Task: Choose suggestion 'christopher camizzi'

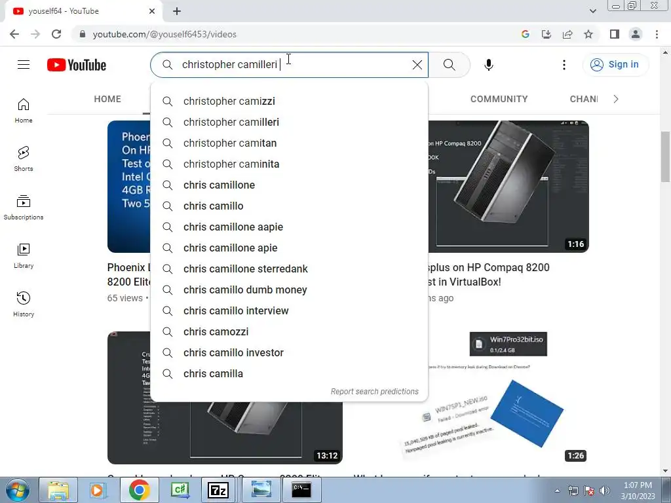Action: (x=289, y=102)
